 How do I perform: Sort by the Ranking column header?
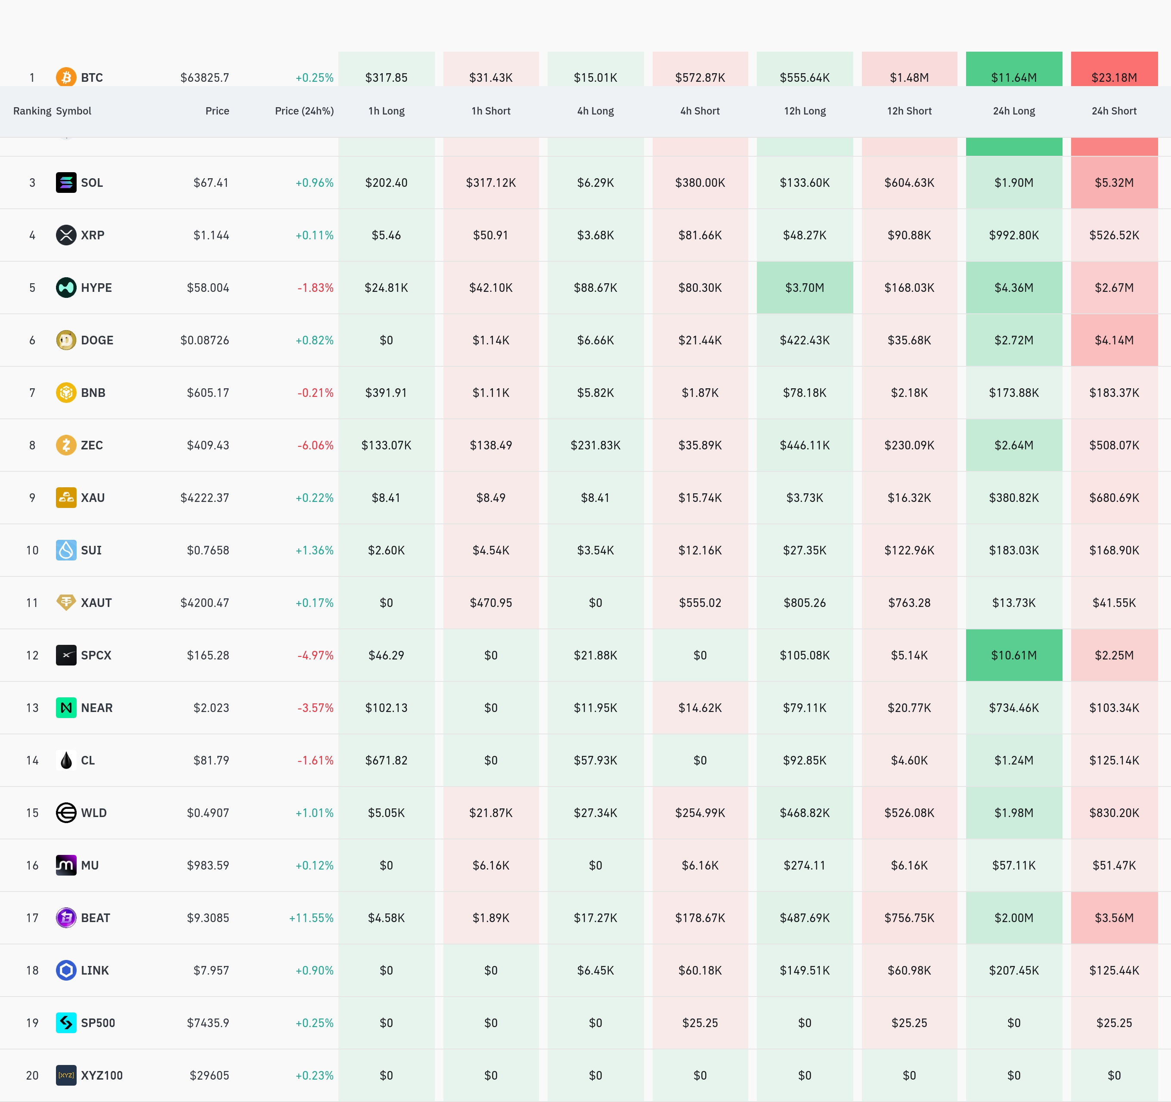tap(32, 111)
